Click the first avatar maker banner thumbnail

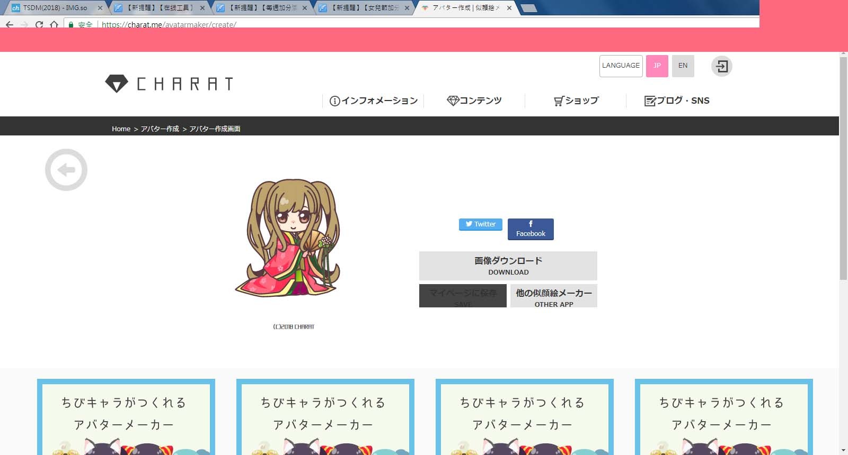pos(126,417)
